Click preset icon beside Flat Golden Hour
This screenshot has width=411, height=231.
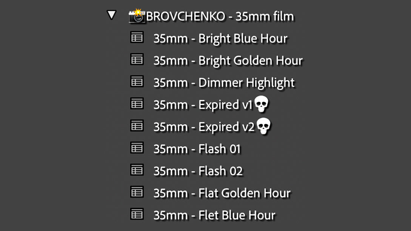(x=137, y=192)
